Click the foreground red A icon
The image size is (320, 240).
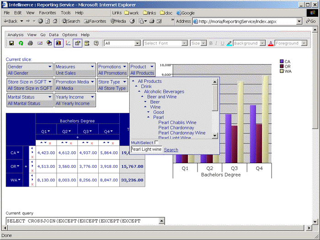click(x=271, y=43)
